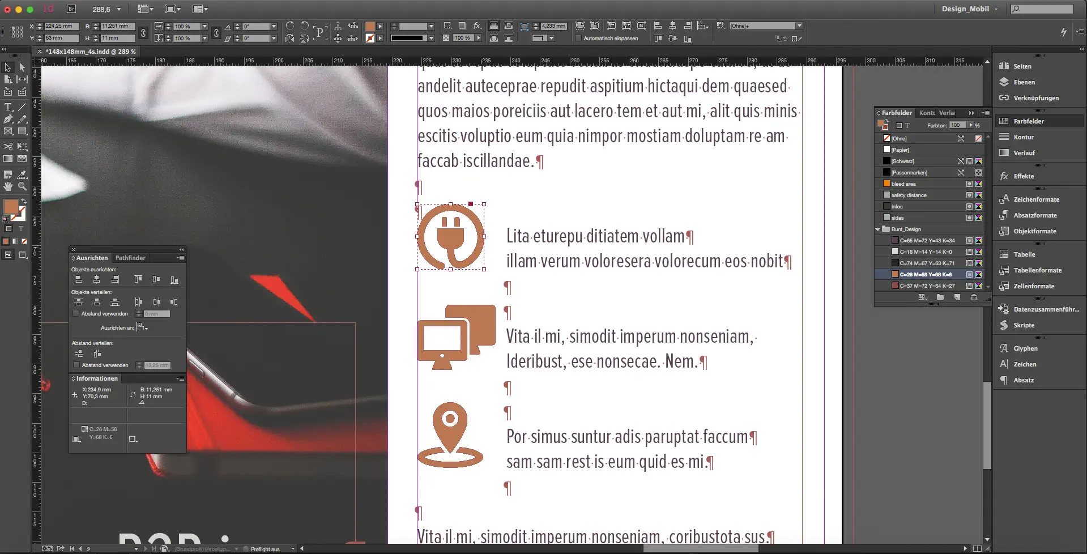The height and width of the screenshot is (554, 1087).
Task: Align left edges in Ausrichten panel
Action: click(79, 280)
